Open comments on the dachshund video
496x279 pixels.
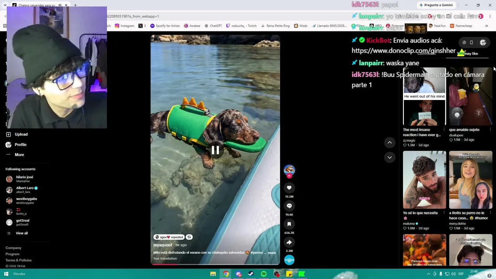(289, 206)
